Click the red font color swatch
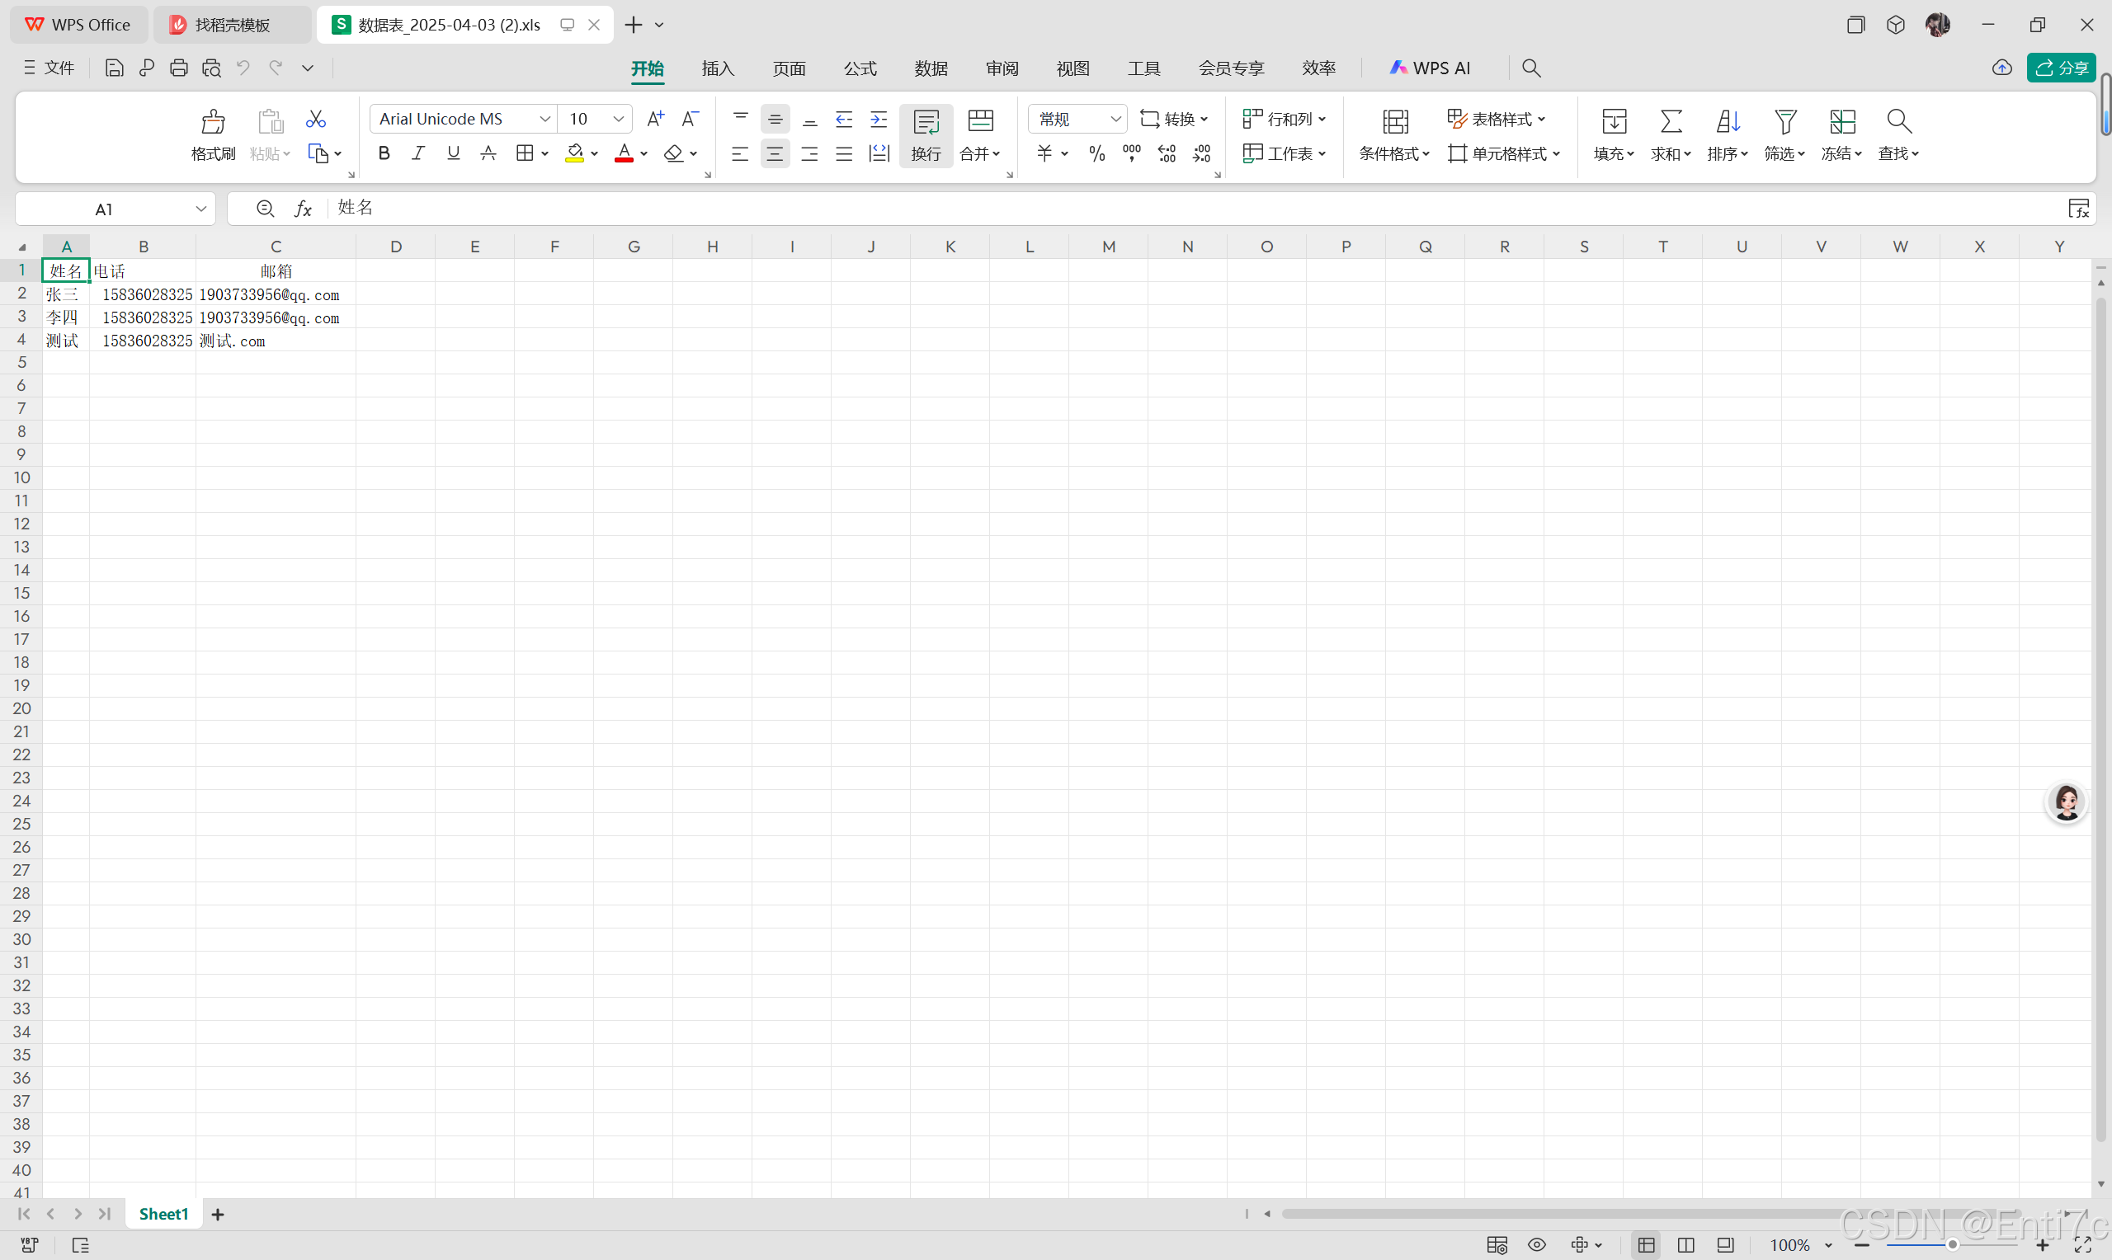The width and height of the screenshot is (2112, 1260). (x=625, y=153)
